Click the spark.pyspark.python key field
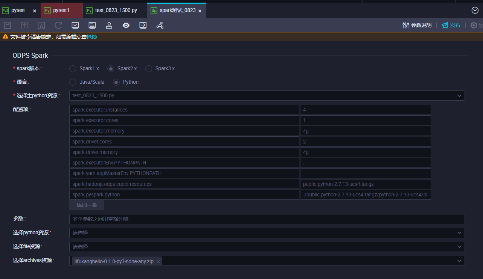 184,195
